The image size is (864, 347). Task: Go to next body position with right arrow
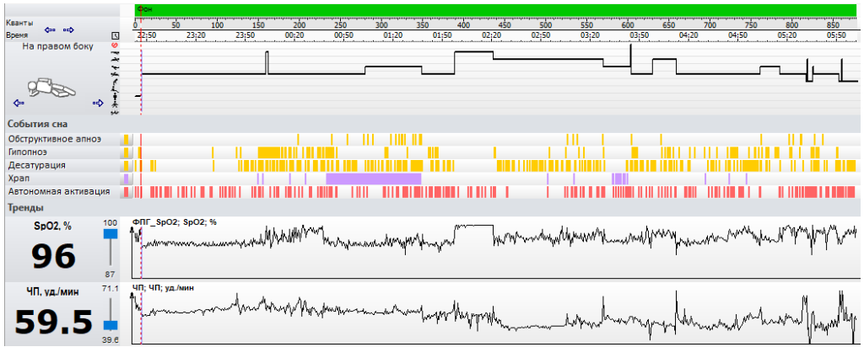pos(98,102)
